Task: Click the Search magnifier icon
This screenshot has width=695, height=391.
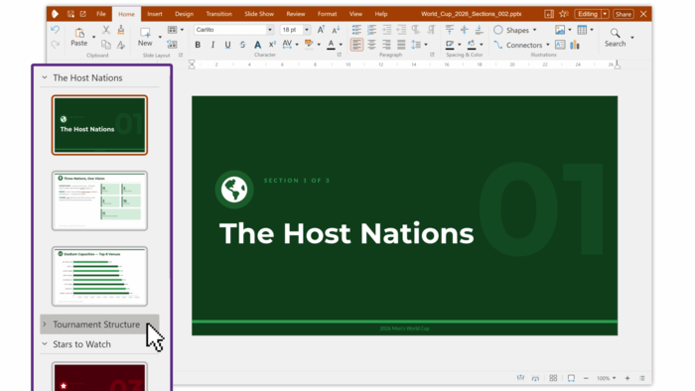Action: 615,33
